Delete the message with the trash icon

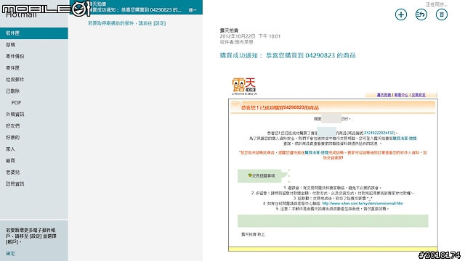(x=442, y=14)
